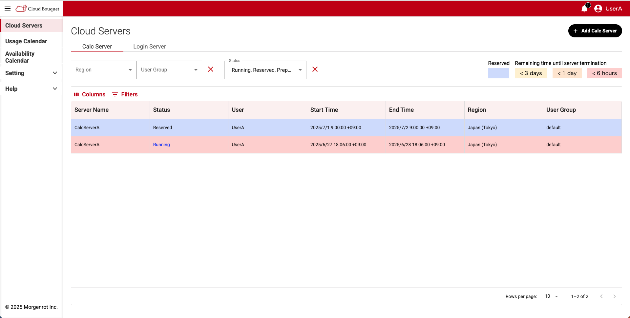Click the Add Calc Server button

[x=595, y=30]
